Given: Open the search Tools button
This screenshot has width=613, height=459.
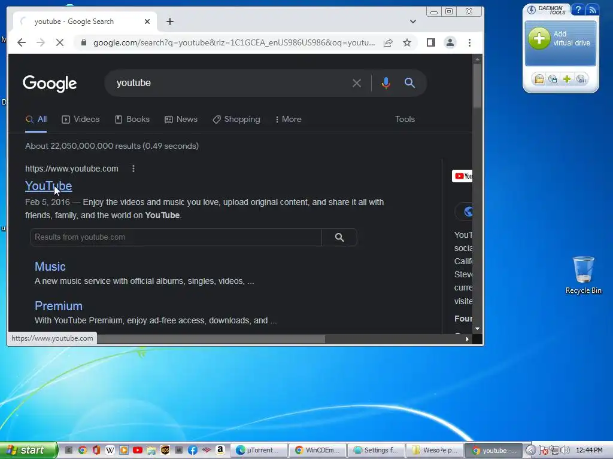Looking at the screenshot, I should (405, 120).
